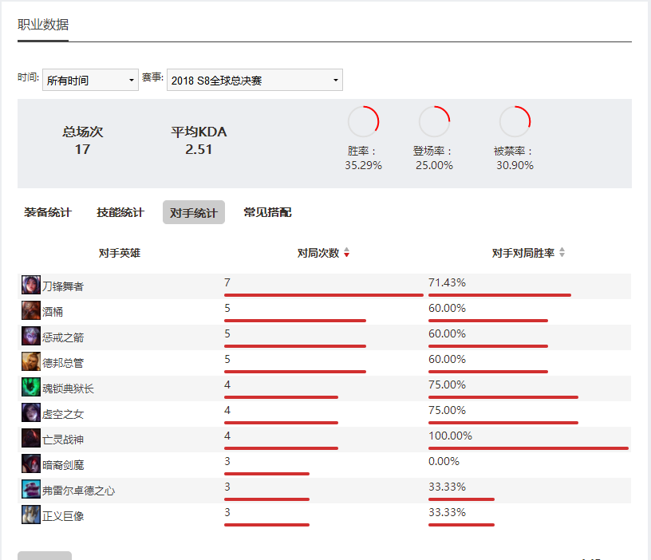Click the 71.43% win rate bar
This screenshot has width=651, height=560.
tap(499, 294)
